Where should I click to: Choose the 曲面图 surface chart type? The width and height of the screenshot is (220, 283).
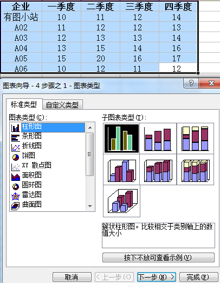(16, 206)
